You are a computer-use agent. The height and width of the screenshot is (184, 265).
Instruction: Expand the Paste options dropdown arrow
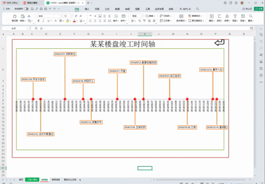[x=25, y=21]
